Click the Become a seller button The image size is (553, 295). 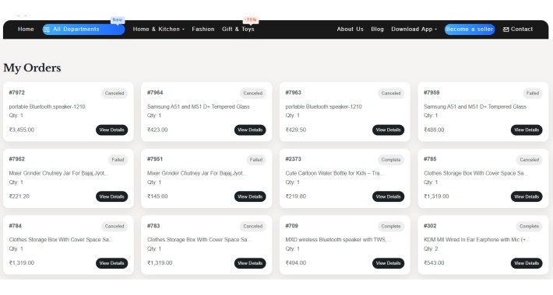[470, 29]
